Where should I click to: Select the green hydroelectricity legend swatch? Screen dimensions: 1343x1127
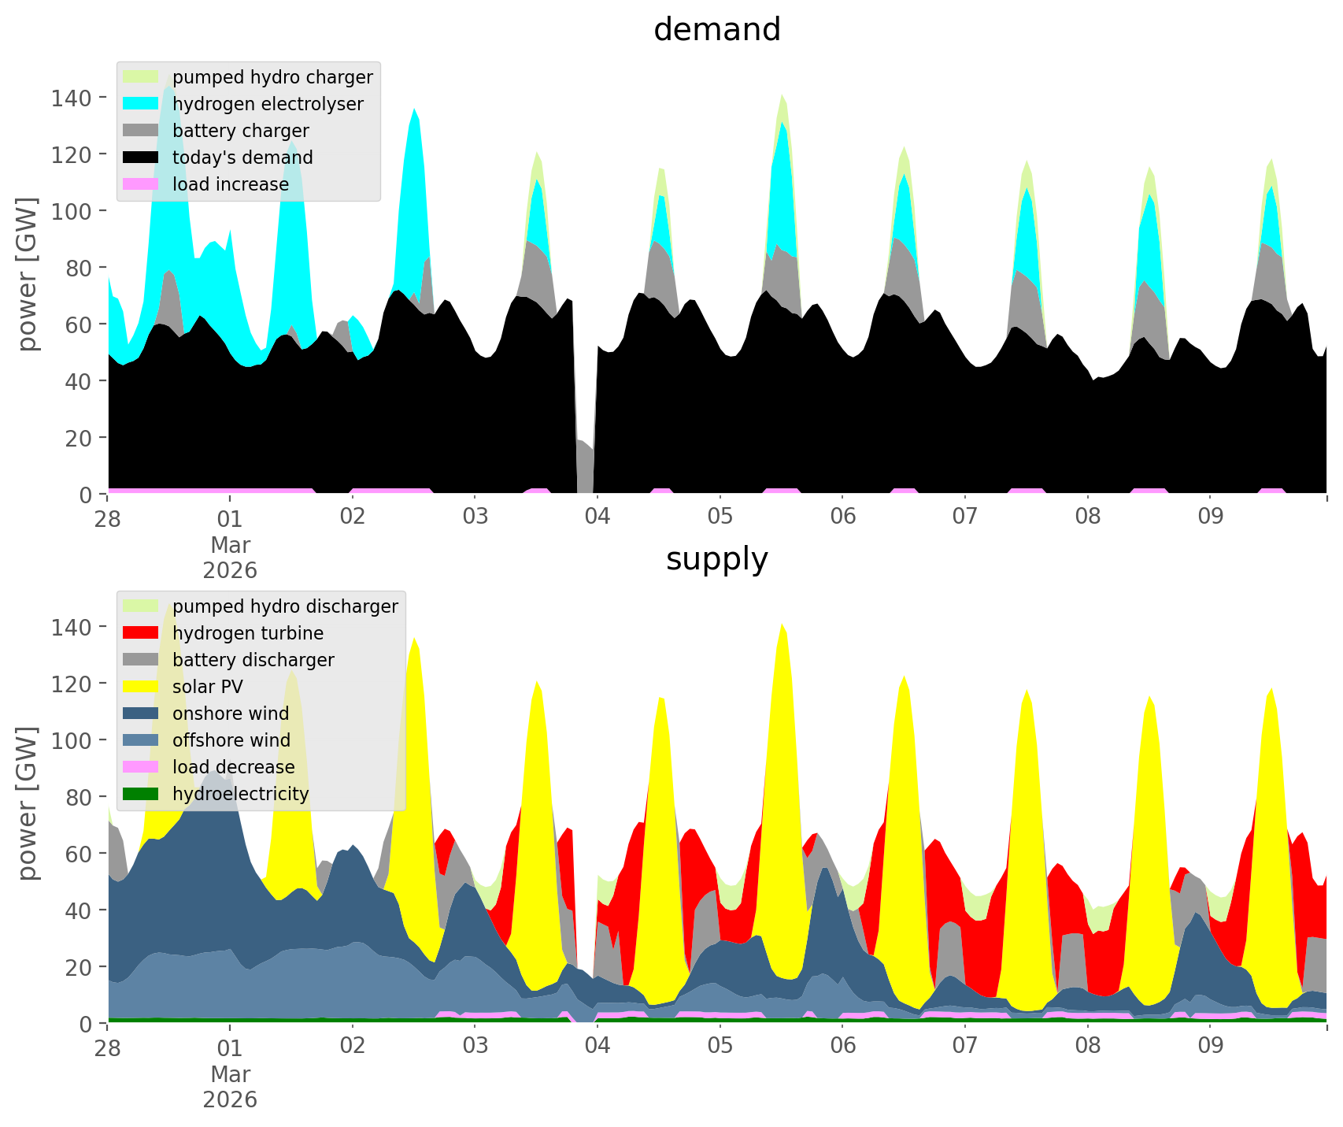point(142,794)
